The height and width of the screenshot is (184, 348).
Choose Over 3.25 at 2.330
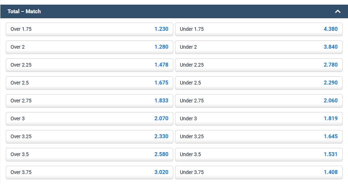click(89, 136)
